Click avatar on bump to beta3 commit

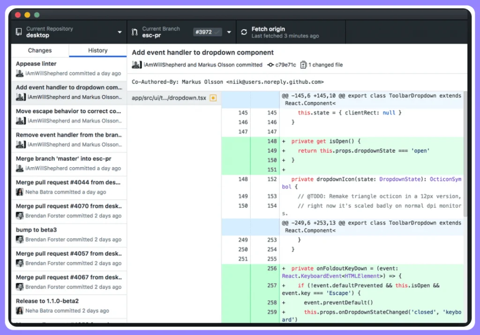pyautogui.click(x=20, y=239)
